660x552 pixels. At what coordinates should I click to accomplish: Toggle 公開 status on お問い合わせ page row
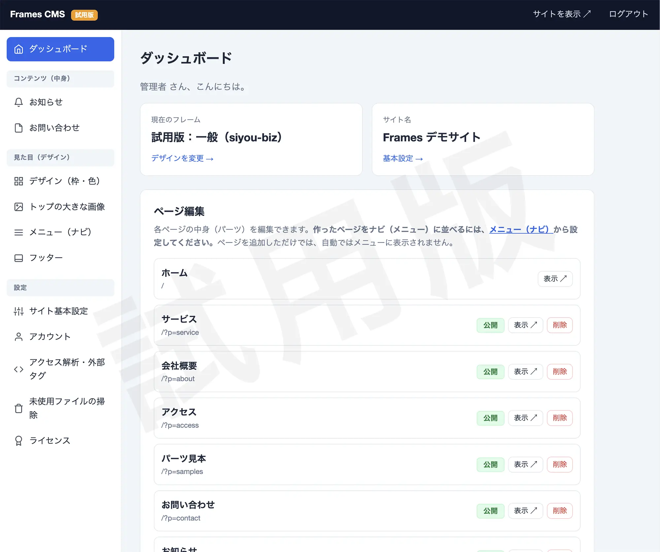click(490, 511)
